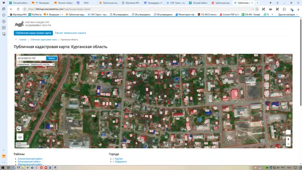
Task: Zoom in on the map with plus
Action: pos(288,139)
